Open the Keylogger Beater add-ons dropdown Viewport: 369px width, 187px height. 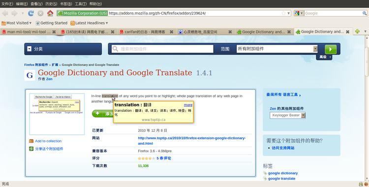click(x=288, y=116)
